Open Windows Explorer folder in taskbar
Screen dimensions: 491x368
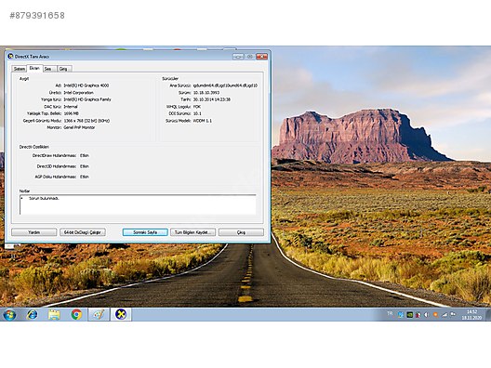point(54,314)
